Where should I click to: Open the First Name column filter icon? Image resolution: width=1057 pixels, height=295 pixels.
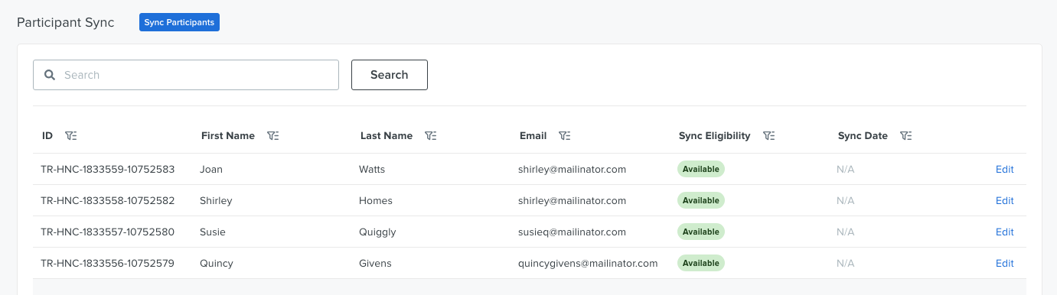click(x=272, y=136)
